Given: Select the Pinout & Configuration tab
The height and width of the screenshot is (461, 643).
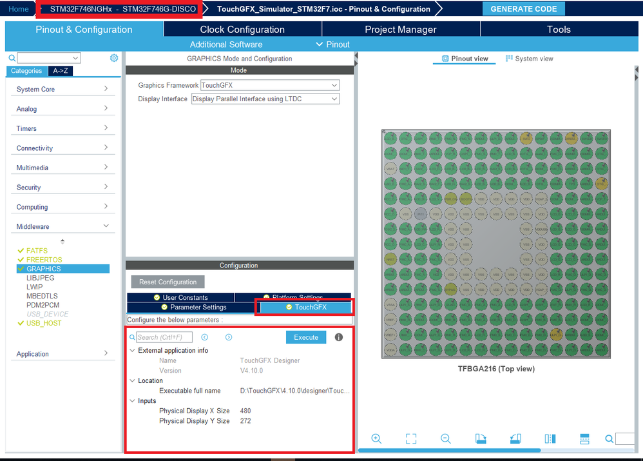Looking at the screenshot, I should 84,29.
